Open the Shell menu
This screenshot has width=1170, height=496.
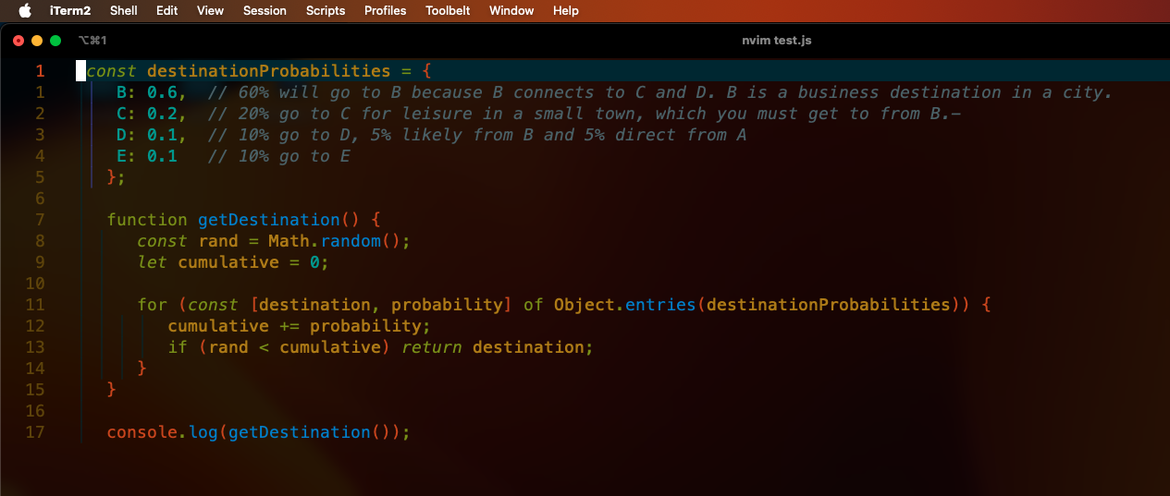(123, 10)
